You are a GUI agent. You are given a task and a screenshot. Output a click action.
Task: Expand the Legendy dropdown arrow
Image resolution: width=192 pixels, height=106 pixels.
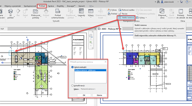[81, 17]
